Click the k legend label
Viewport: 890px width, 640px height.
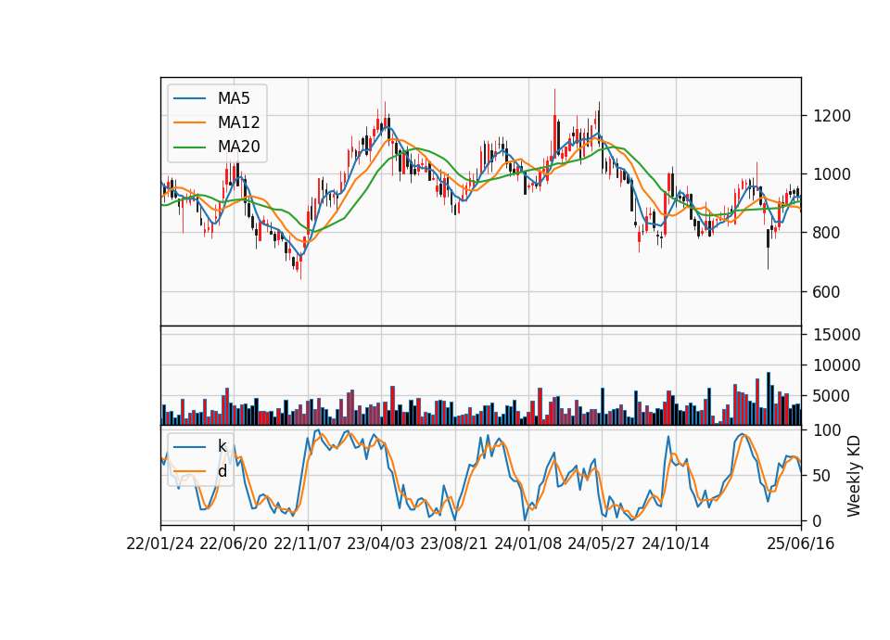222,446
